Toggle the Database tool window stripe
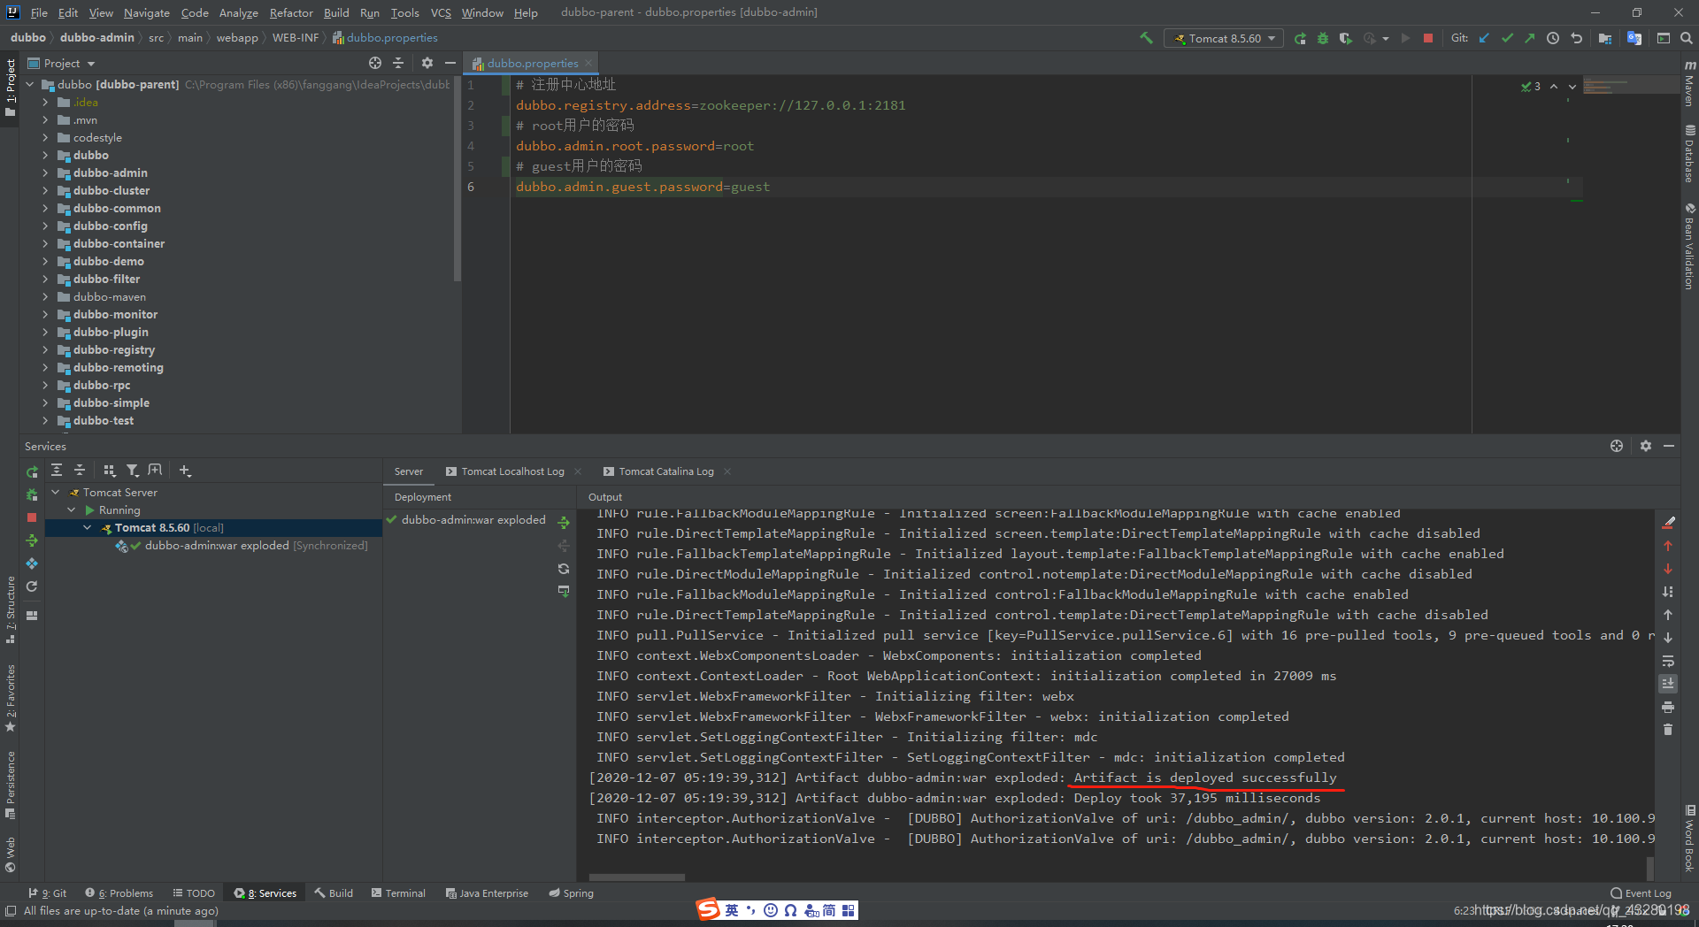This screenshot has width=1699, height=927. click(x=1689, y=155)
